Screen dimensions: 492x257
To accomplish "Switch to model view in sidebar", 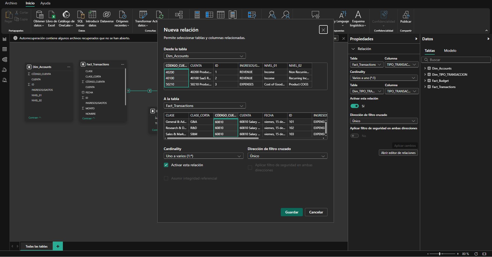I will point(5,60).
